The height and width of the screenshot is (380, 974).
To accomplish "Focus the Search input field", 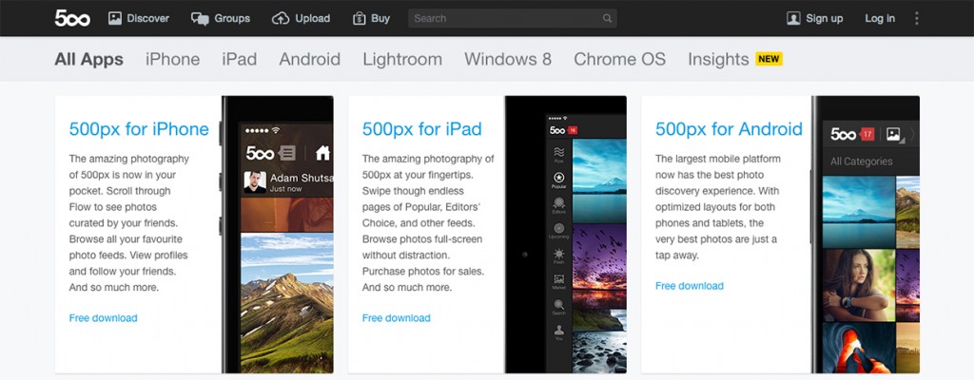I will coord(513,19).
